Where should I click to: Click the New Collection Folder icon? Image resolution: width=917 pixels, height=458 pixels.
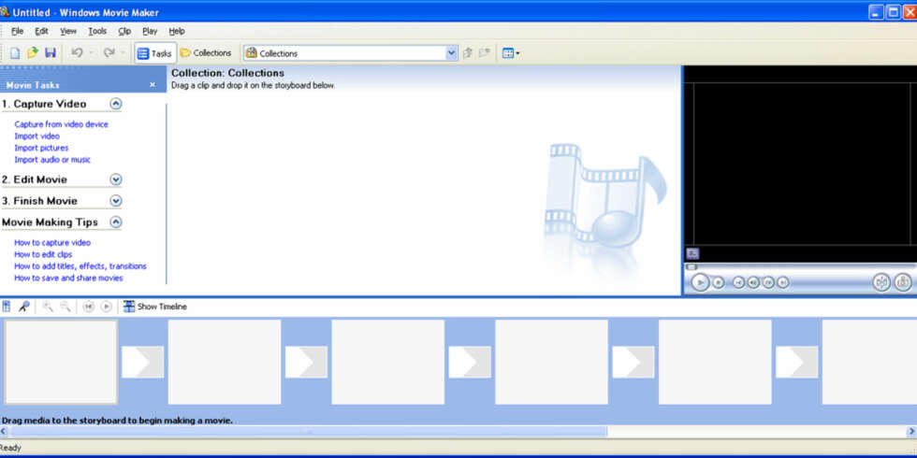click(484, 53)
